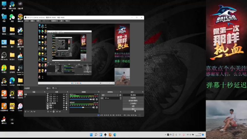Open the 渐变 transition dropdown
Image resolution: width=247 pixels, height=139 pixels.
pyautogui.click(x=110, y=95)
